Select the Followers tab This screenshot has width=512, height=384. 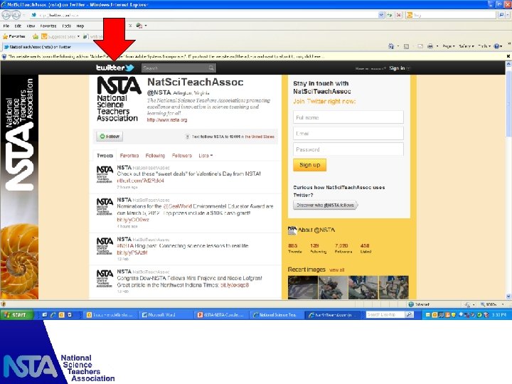click(182, 156)
